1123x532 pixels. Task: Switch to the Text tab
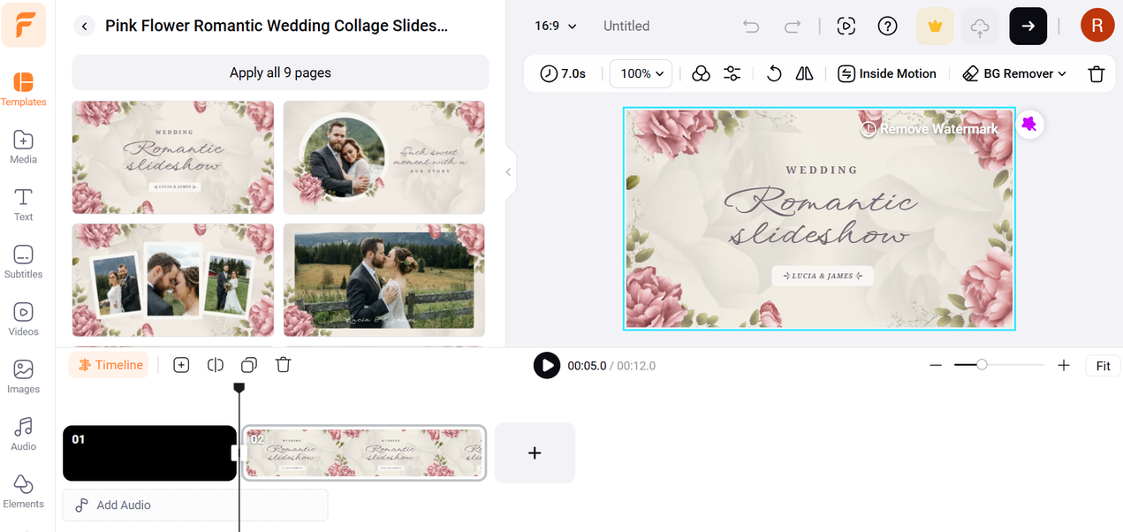click(23, 204)
